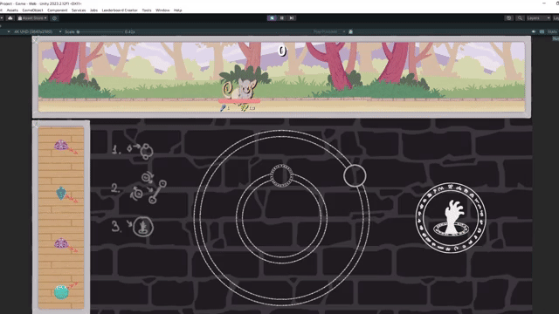Open the Component menu
This screenshot has height=314, width=559.
pos(58,10)
